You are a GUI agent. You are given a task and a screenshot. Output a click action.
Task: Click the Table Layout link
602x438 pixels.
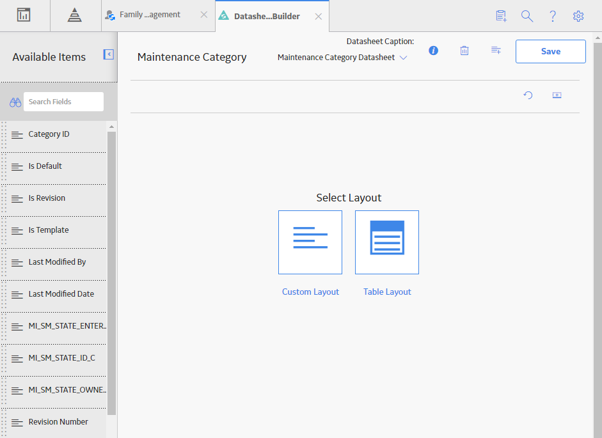click(387, 292)
